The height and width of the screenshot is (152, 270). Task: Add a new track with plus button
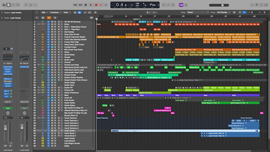pyautogui.click(x=37, y=18)
